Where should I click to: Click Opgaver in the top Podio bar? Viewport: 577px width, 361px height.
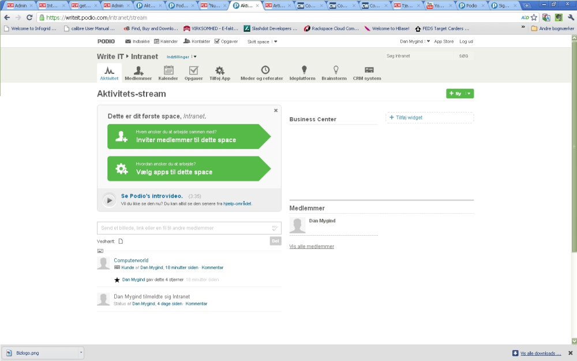pos(226,41)
